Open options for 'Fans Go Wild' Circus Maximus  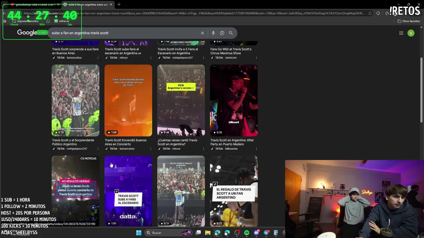pyautogui.click(x=256, y=58)
